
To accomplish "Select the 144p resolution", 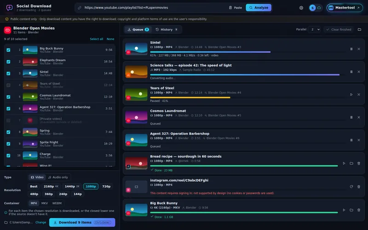I will point(78,194).
